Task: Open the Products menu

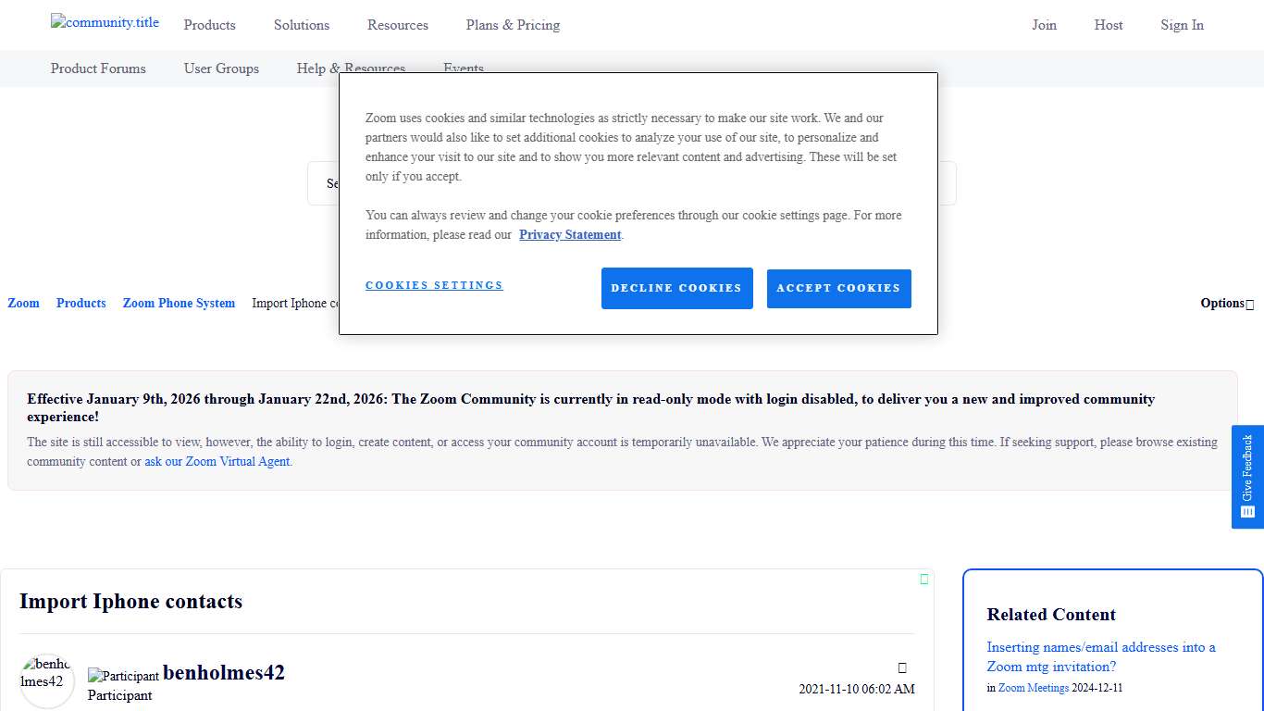Action: tap(209, 25)
